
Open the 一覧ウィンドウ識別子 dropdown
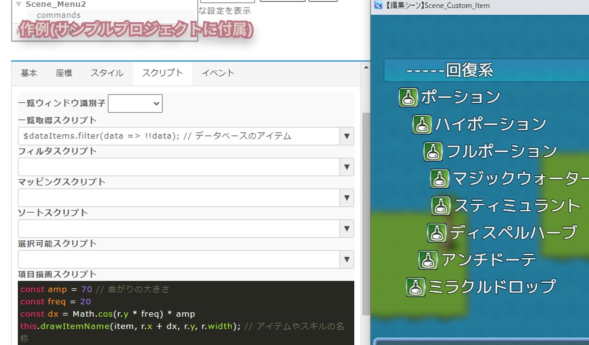click(x=135, y=103)
